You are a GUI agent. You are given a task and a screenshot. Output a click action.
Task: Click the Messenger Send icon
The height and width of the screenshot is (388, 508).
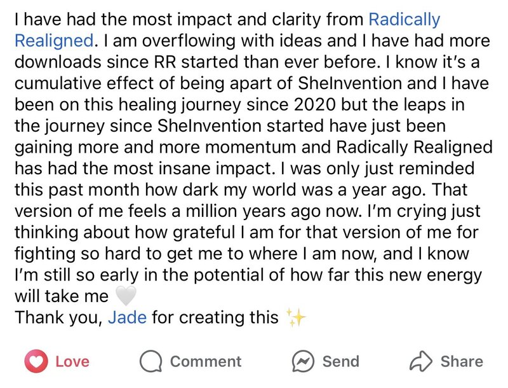pyautogui.click(x=303, y=361)
